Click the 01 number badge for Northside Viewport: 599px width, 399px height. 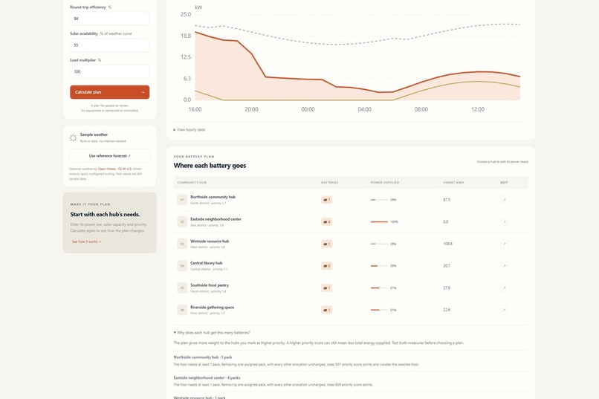click(182, 200)
